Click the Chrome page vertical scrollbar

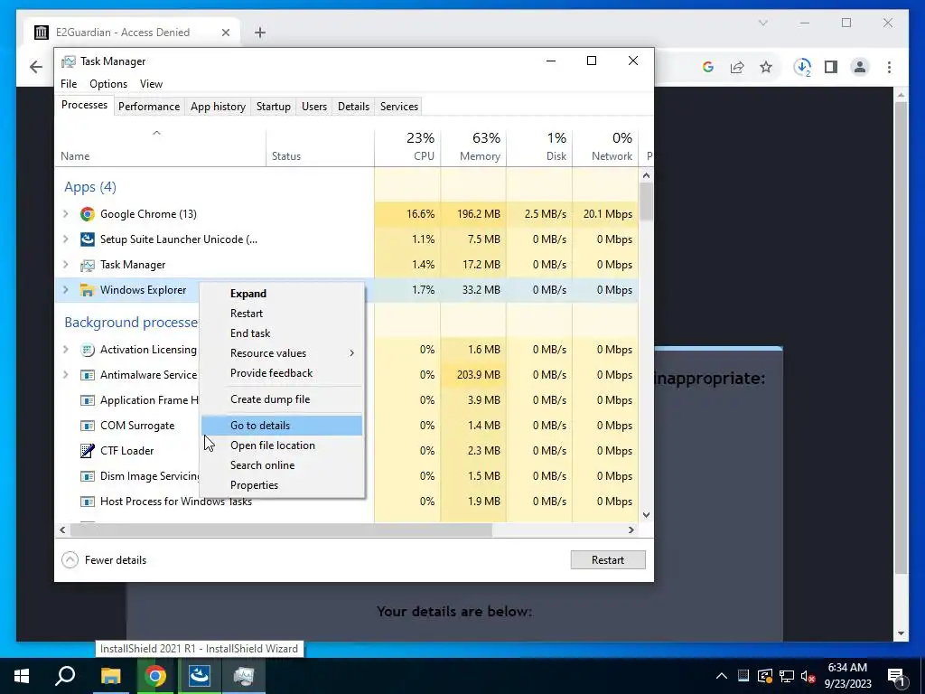click(x=901, y=338)
